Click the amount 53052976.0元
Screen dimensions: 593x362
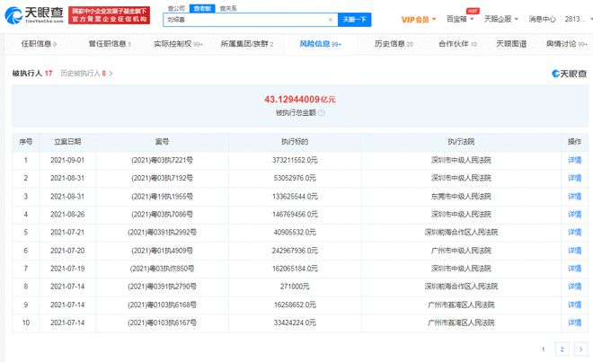(295, 178)
